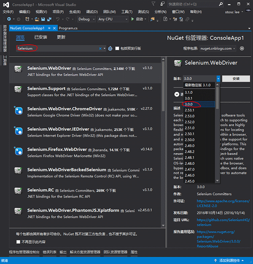The height and width of the screenshot is (264, 253).
Task: Click the green start debugging icon
Action: [133, 19]
